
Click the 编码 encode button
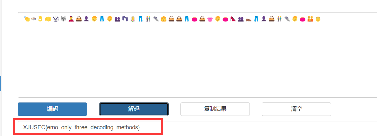(52, 109)
